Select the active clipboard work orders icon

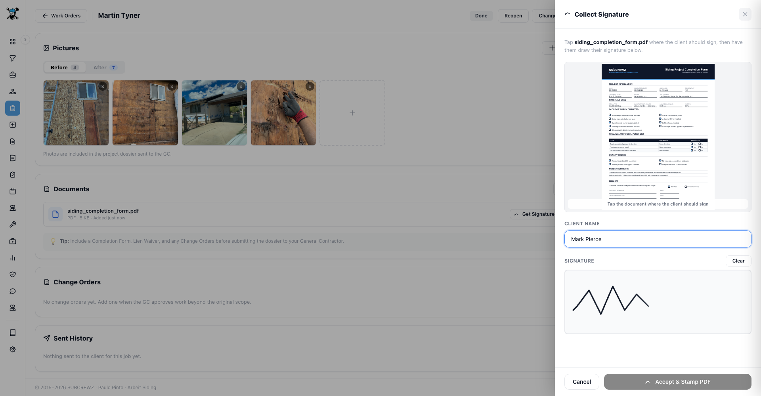tap(13, 108)
